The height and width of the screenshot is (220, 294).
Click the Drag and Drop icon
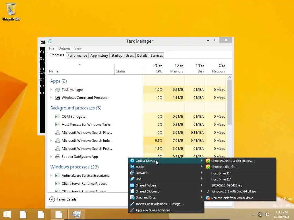coord(132,197)
